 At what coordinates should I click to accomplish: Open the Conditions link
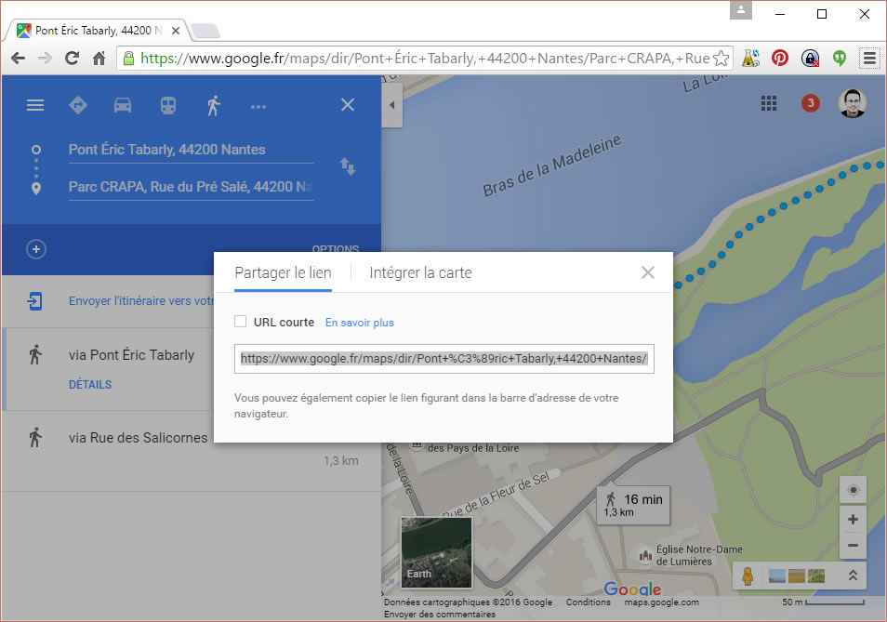(589, 602)
